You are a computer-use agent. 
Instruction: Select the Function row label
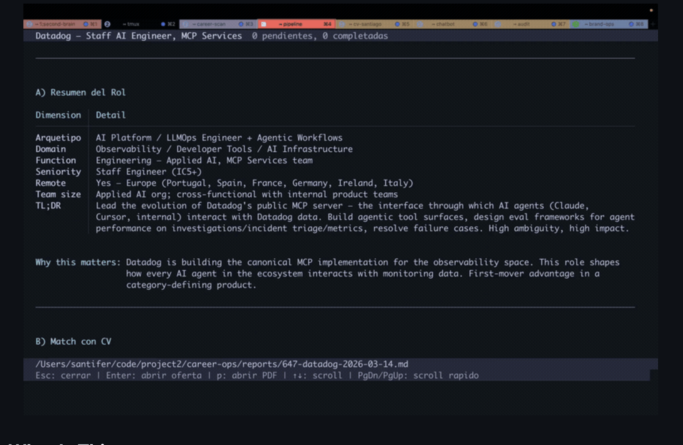coord(56,160)
